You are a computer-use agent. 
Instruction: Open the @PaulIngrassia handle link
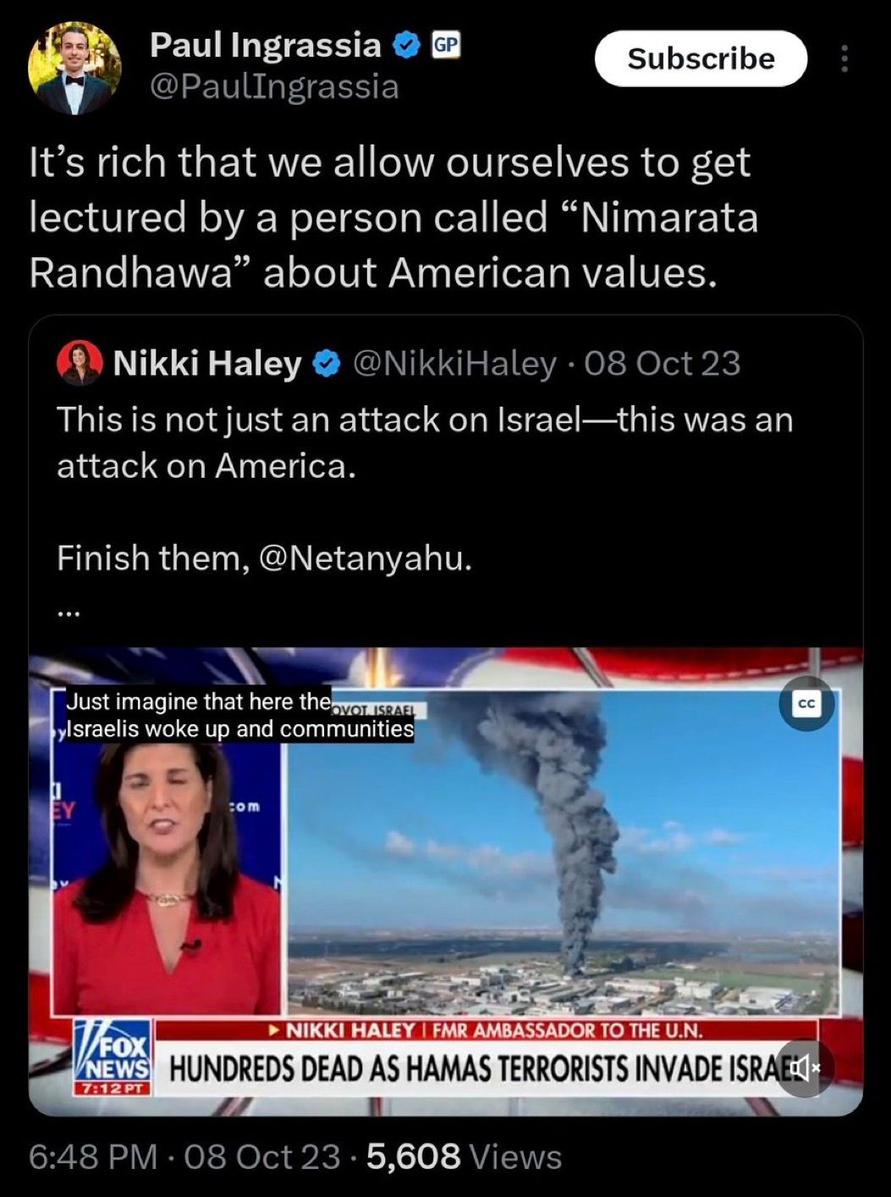pos(274,86)
